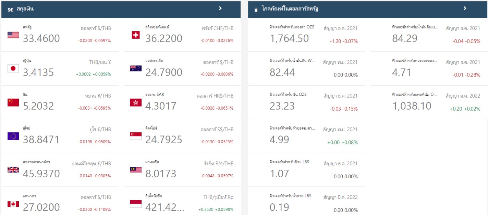Click the THB/เยน ¥ pair label

point(100,62)
